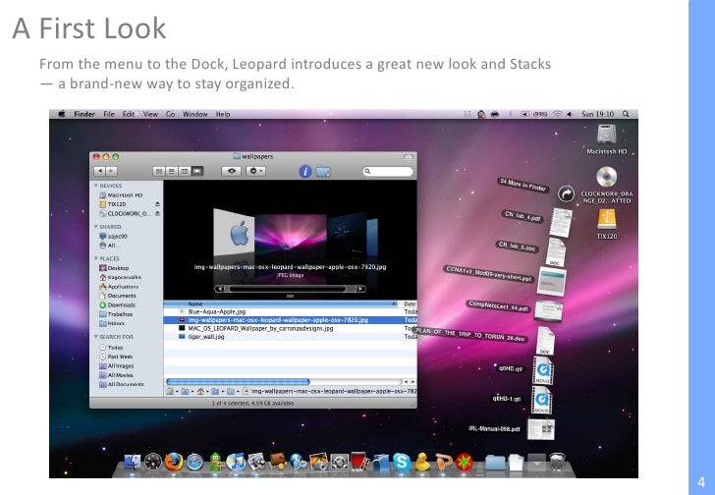This screenshot has height=495, width=715.
Task: Collapse the DEVICES sidebar section
Action: [x=96, y=186]
